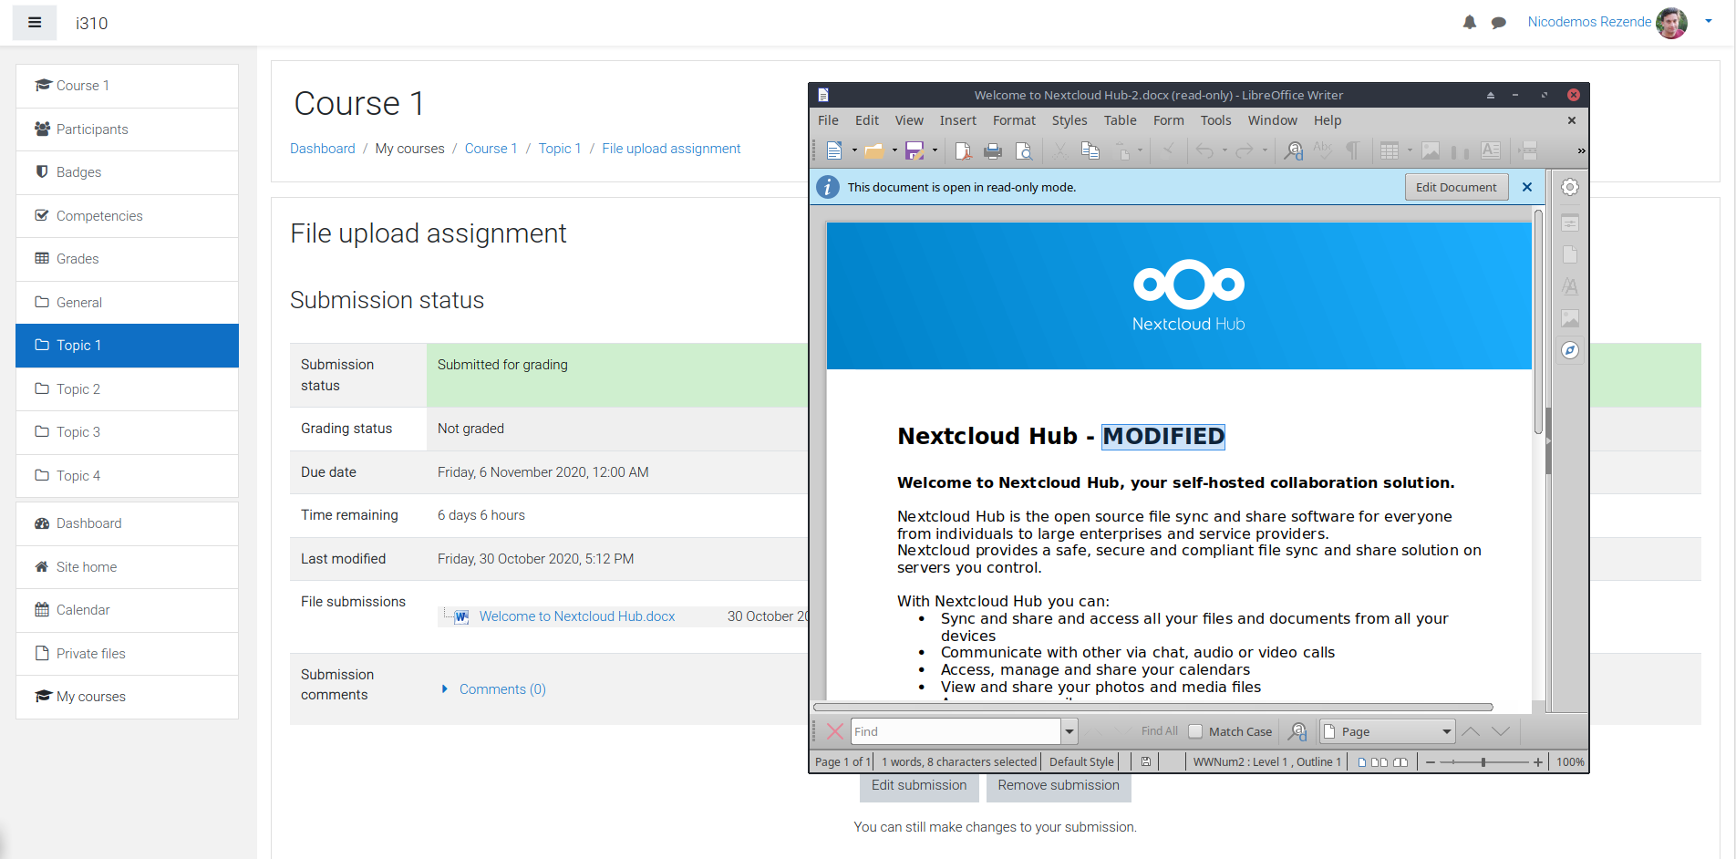Click the Save icon in Writer toolbar
This screenshot has height=859, width=1736.
[914, 150]
